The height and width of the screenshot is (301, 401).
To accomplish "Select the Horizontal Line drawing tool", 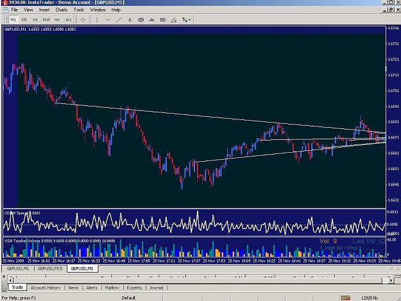I will tap(108, 20).
